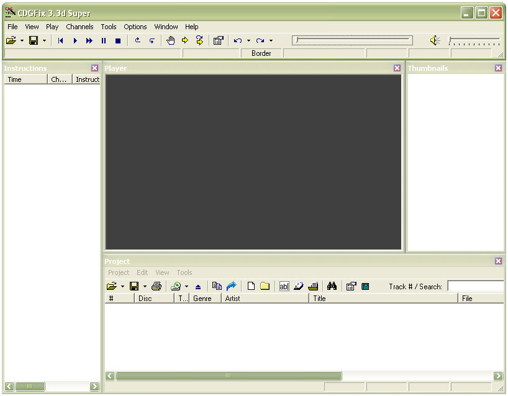
Task: Click the blue curved export arrow icon
Action: 231,286
